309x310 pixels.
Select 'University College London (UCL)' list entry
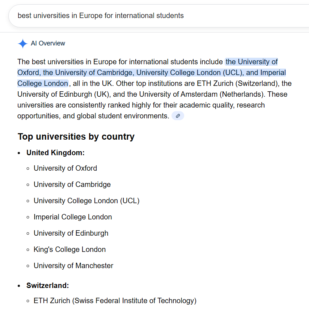pyautogui.click(x=86, y=201)
